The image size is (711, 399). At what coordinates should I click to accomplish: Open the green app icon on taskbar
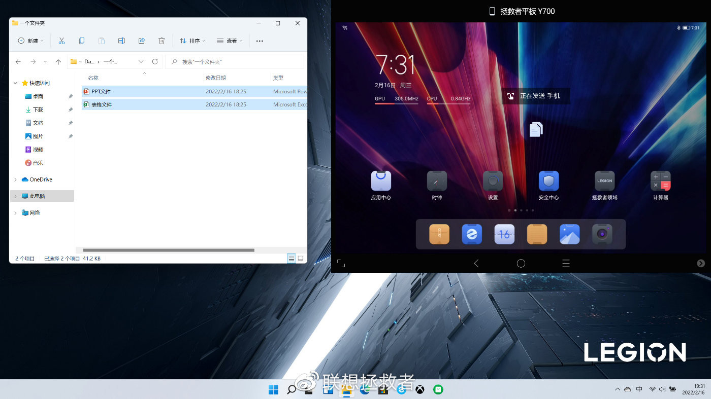438,389
